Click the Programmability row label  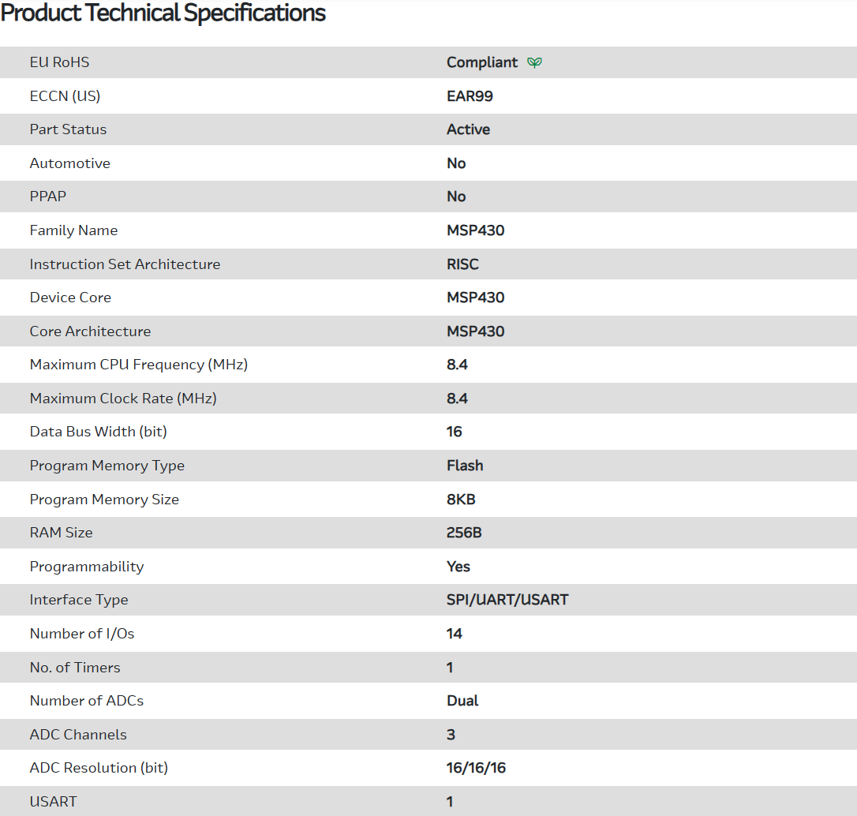click(87, 567)
